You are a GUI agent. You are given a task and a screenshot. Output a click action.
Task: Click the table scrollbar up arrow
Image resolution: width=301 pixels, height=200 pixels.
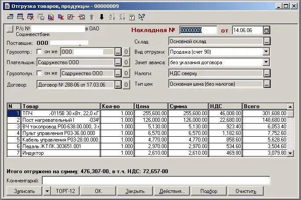tap(290, 107)
